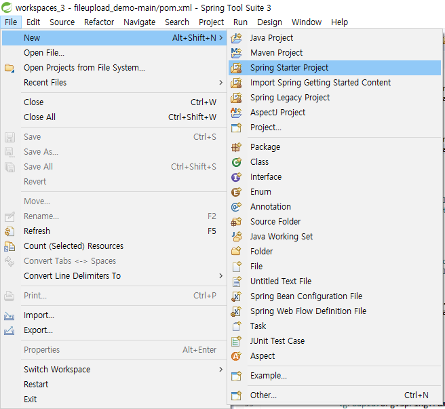Expand Convert Line Delimiters To submenu
445x409 pixels.
click(x=220, y=276)
